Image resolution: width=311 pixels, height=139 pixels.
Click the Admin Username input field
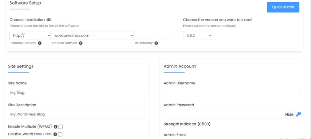pyautogui.click(x=232, y=92)
